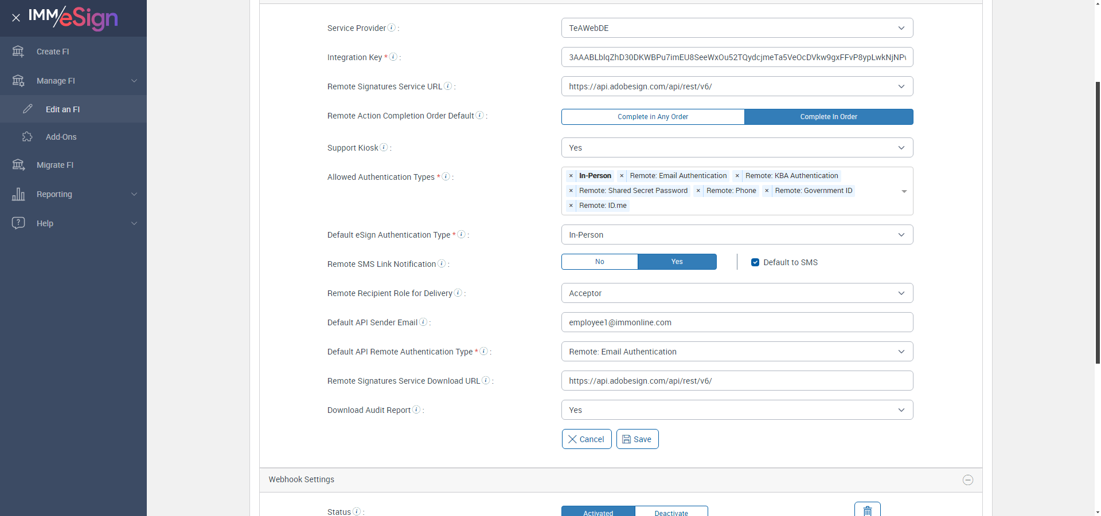Show info for Remote Action Completion Order Default

[480, 115]
